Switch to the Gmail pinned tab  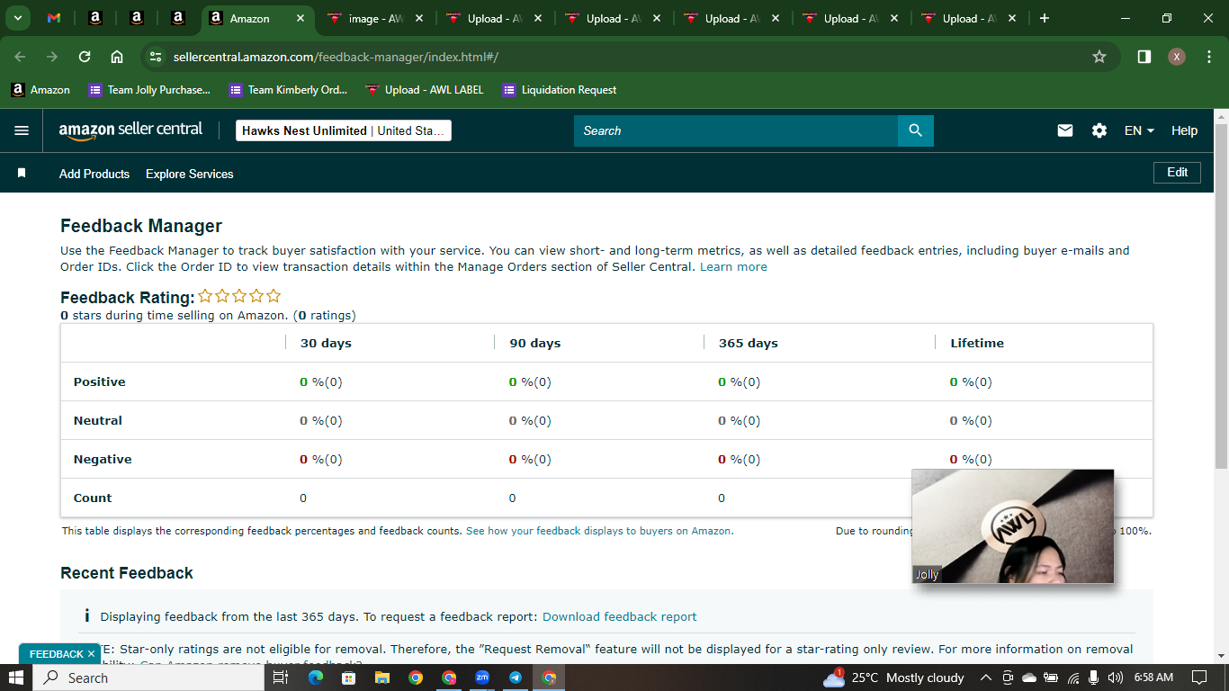click(x=54, y=18)
